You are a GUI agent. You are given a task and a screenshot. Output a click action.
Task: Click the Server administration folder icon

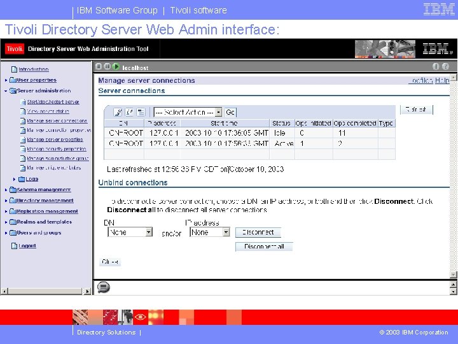click(x=13, y=90)
